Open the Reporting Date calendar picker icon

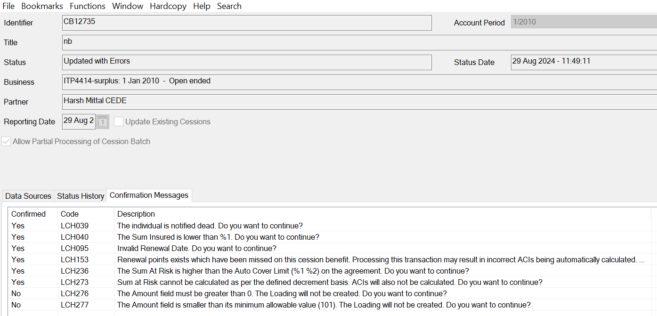tap(103, 122)
